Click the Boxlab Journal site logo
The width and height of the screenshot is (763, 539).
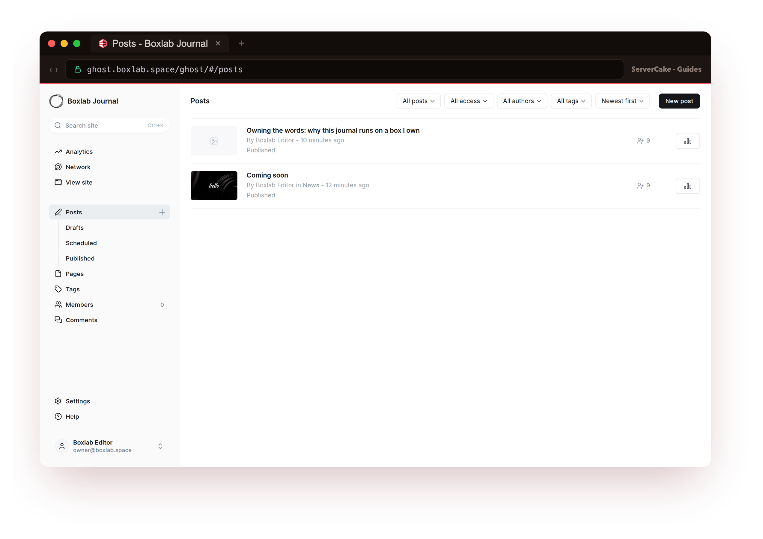pos(56,101)
